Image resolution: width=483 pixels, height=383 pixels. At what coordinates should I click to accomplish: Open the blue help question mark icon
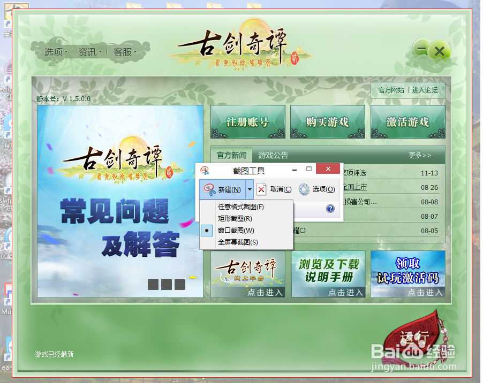330,209
